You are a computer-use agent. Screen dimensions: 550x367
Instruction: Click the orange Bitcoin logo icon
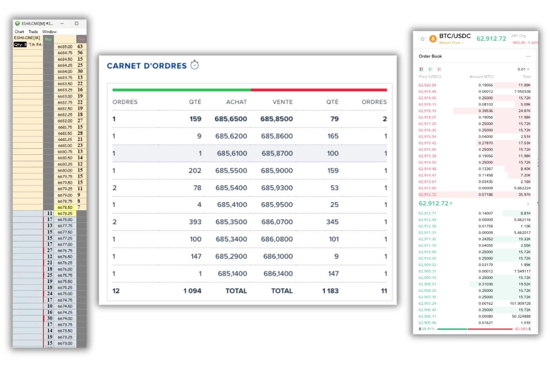pos(432,39)
